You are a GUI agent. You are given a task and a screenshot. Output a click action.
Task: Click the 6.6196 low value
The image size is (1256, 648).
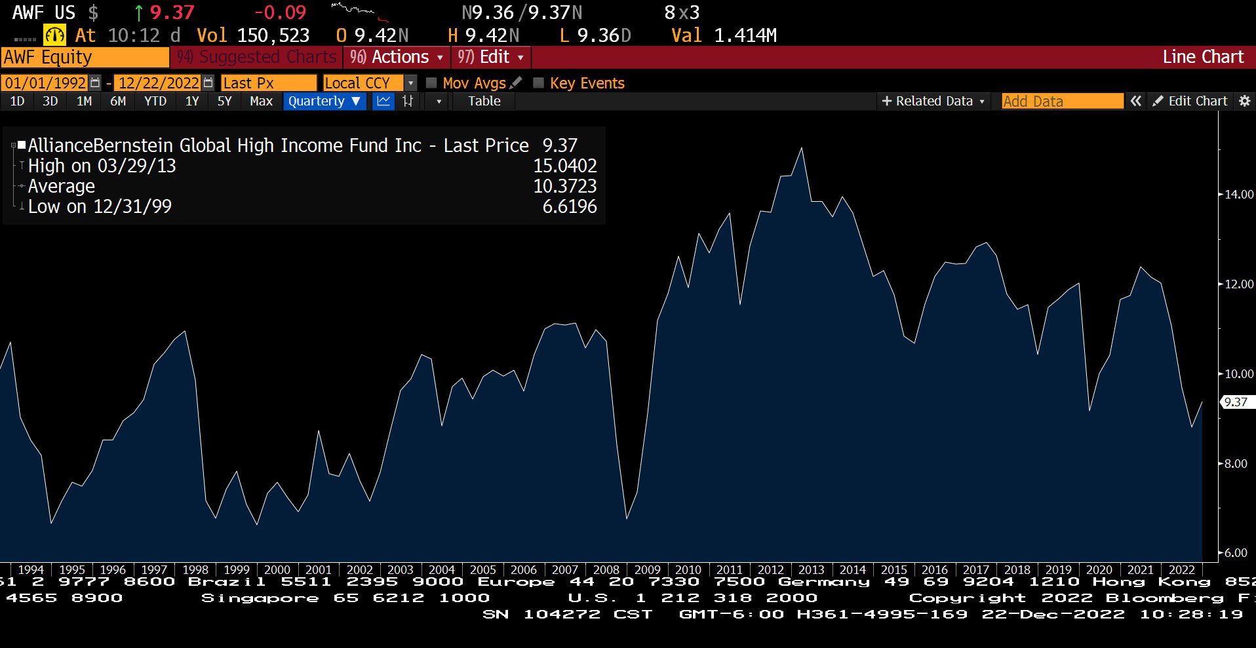tap(570, 206)
